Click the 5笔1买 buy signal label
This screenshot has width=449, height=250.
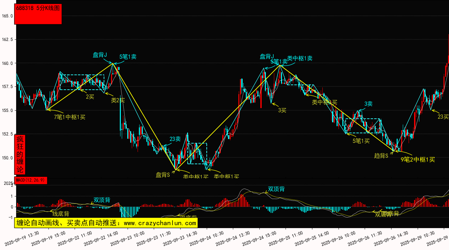point(361,141)
